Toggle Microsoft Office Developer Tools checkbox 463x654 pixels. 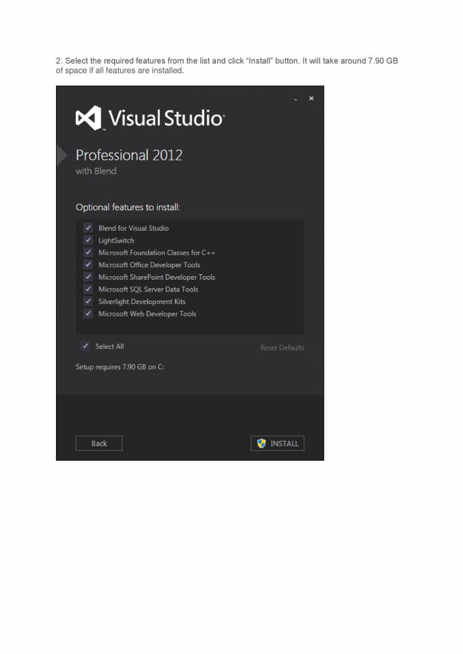point(88,264)
